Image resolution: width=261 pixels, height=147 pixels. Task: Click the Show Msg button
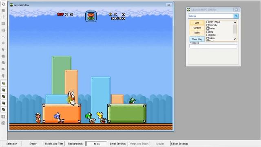click(197, 39)
